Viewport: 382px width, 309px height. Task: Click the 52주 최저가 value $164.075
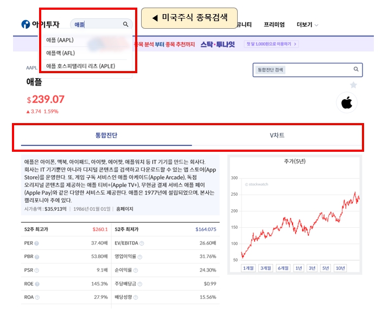206,229
